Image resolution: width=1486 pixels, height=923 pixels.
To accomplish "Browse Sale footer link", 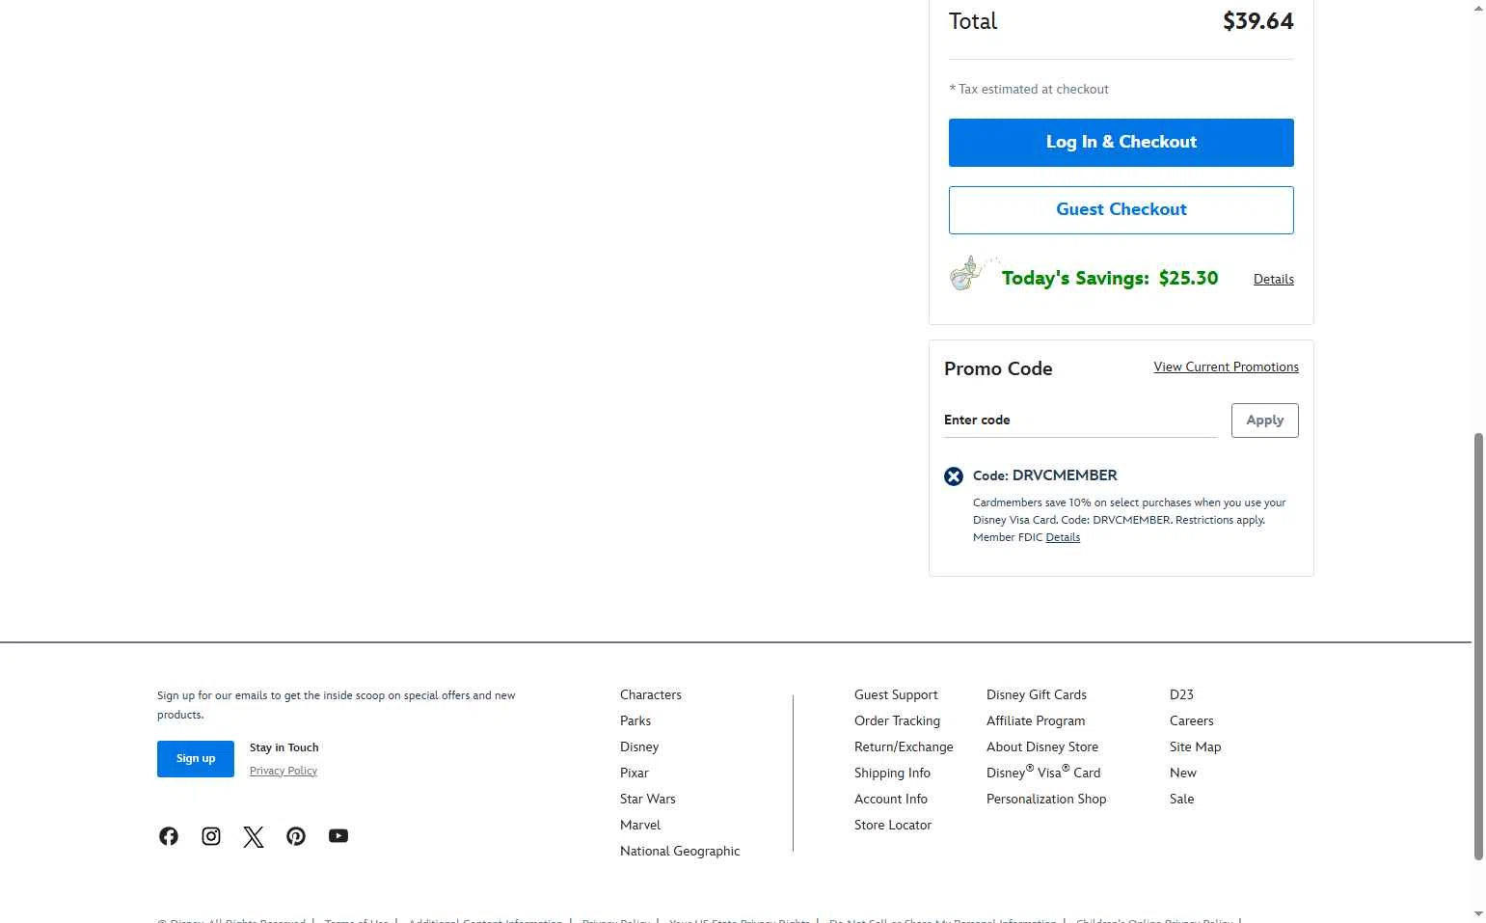I will [x=1181, y=800].
